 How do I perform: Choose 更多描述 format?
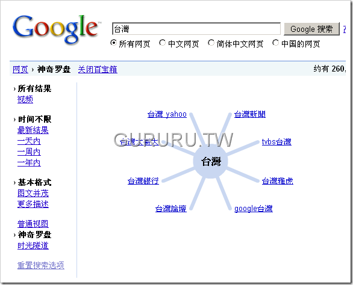click(33, 204)
